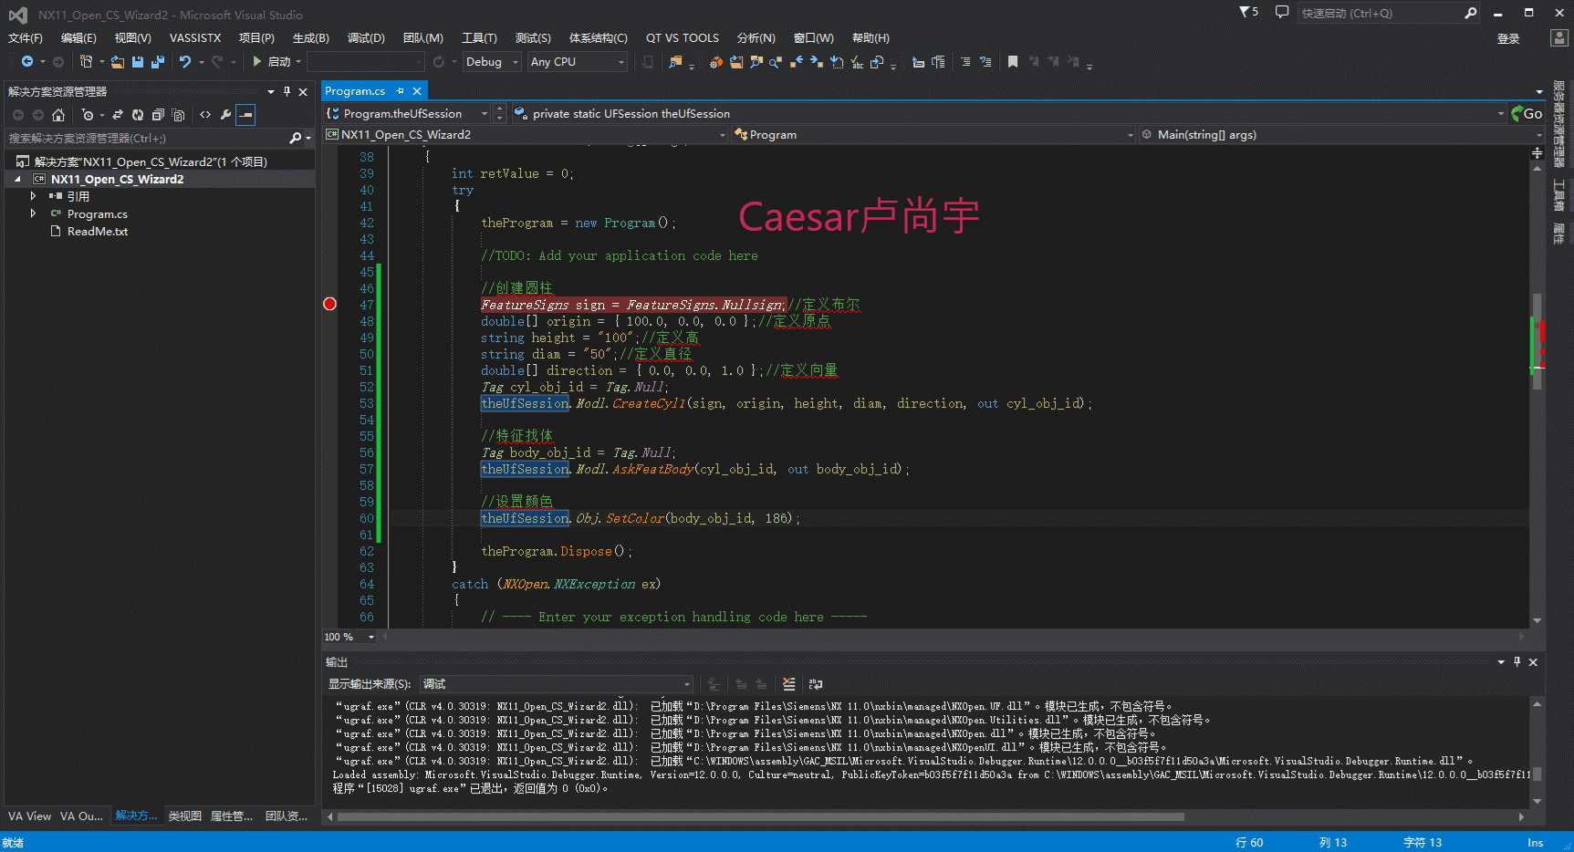This screenshot has width=1574, height=852.
Task: Click the View Code icon in Solution Explorer
Action: pyautogui.click(x=205, y=115)
